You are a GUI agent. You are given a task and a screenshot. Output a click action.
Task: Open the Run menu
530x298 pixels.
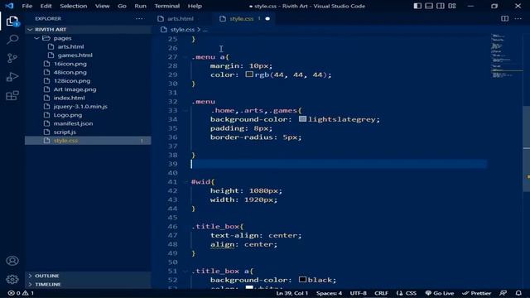pos(140,6)
